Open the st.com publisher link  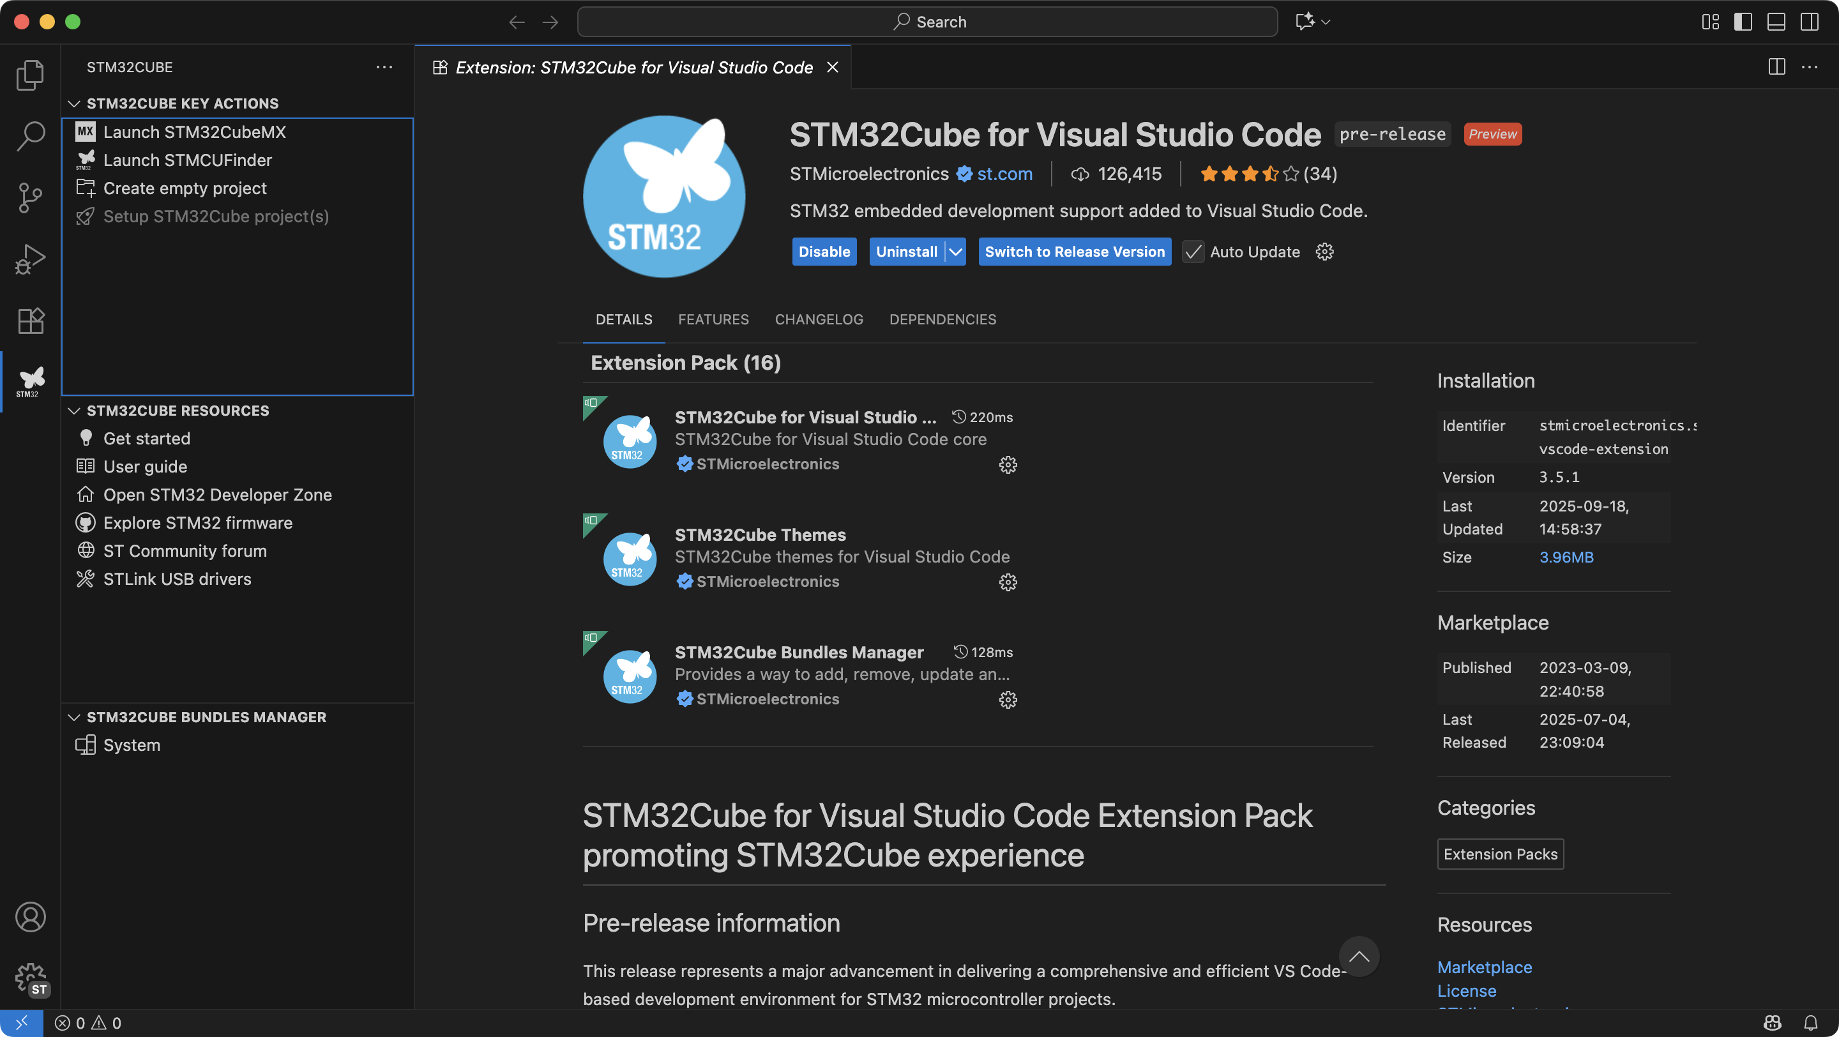[x=1003, y=174]
